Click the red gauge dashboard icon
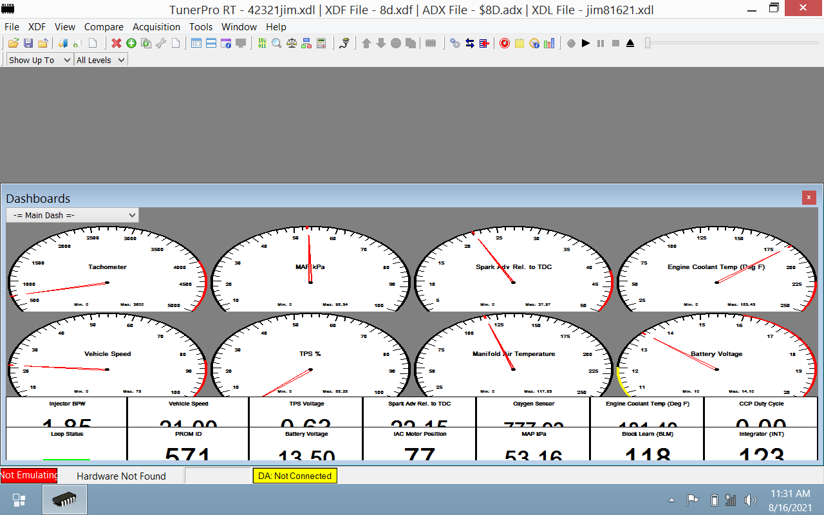 pyautogui.click(x=505, y=43)
